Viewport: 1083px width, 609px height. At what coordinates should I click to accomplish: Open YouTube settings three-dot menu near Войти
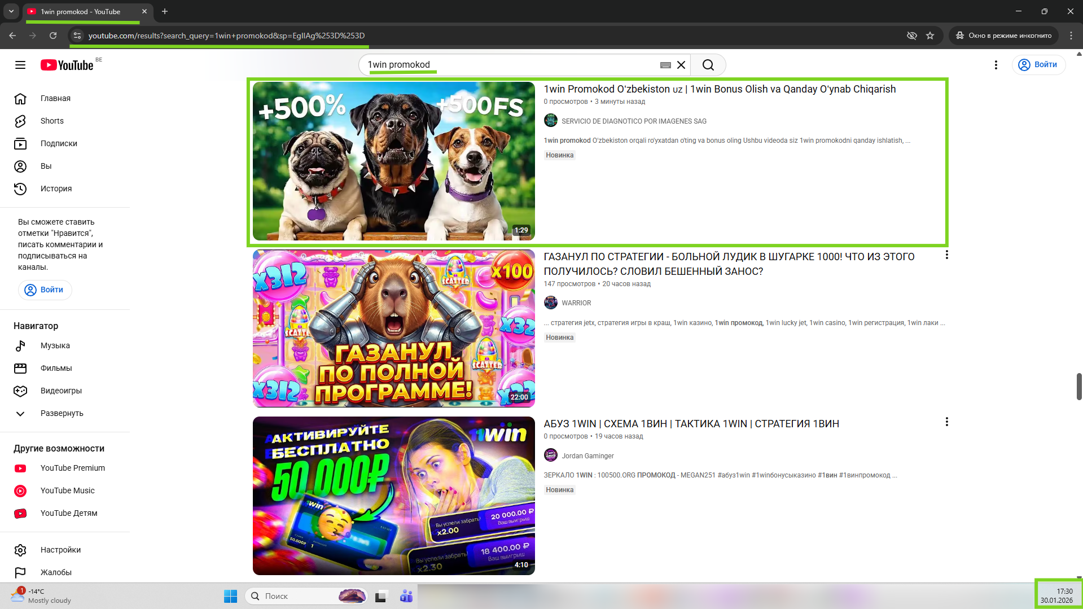coord(996,65)
